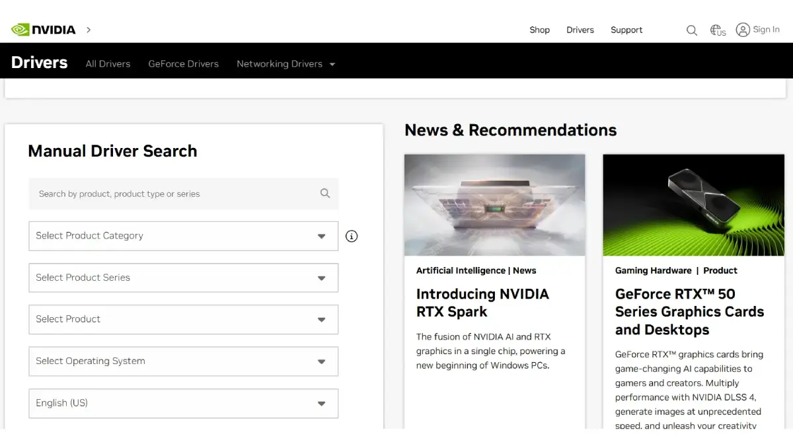
Task: Click the Drivers heading in black bar
Action: [40, 63]
